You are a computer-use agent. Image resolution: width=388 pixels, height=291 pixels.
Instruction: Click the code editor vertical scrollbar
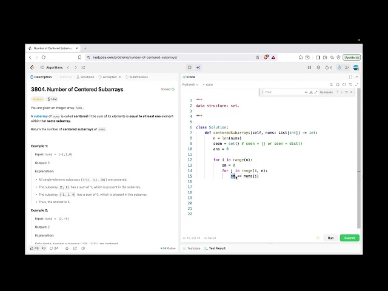(359, 158)
